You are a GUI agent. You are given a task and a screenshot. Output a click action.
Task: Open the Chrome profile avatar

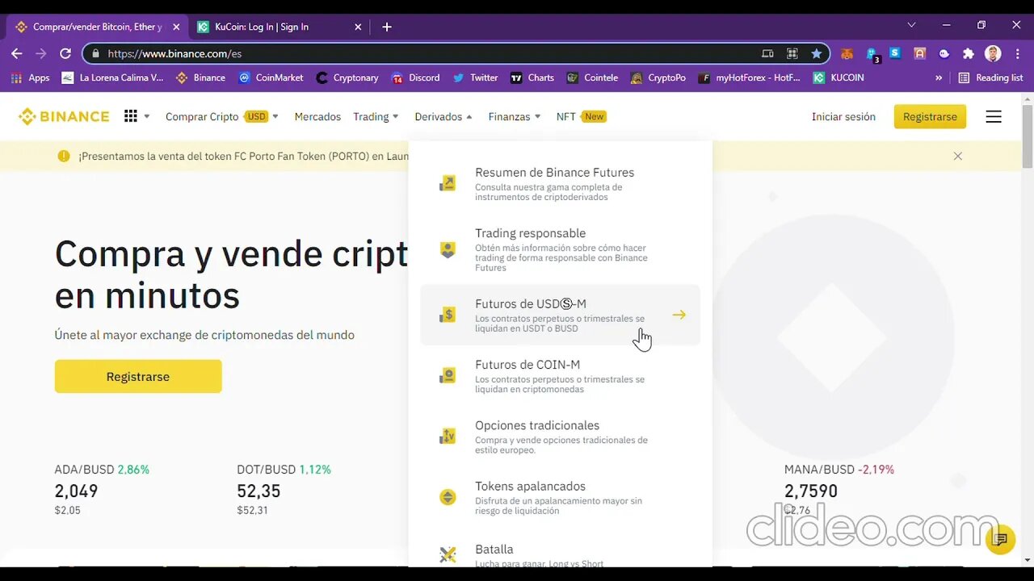[993, 53]
